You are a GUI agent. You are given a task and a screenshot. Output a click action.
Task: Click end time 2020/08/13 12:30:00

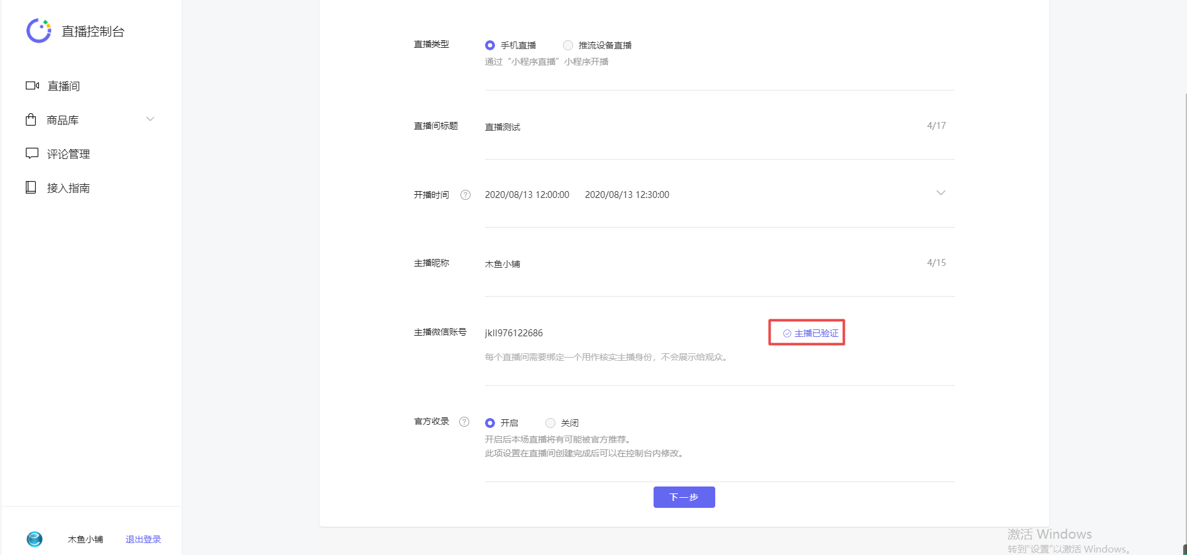click(x=627, y=195)
